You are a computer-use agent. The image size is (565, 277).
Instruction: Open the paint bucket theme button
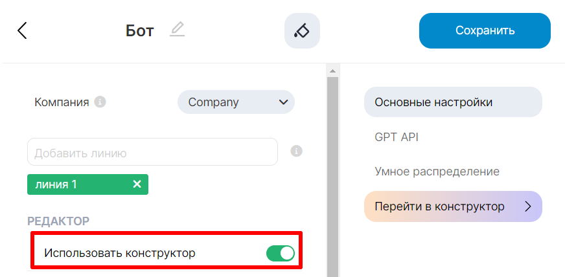pyautogui.click(x=302, y=30)
